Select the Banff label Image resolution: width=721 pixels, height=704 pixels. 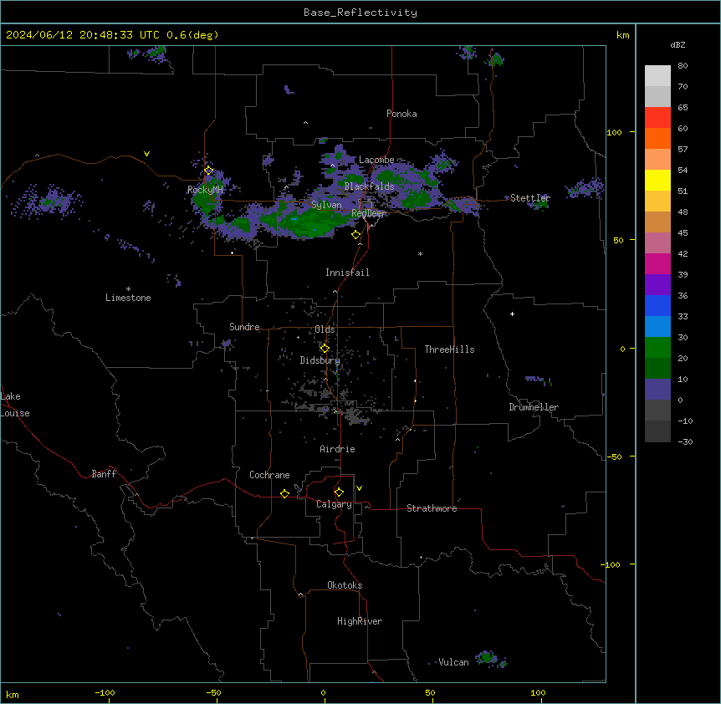104,474
